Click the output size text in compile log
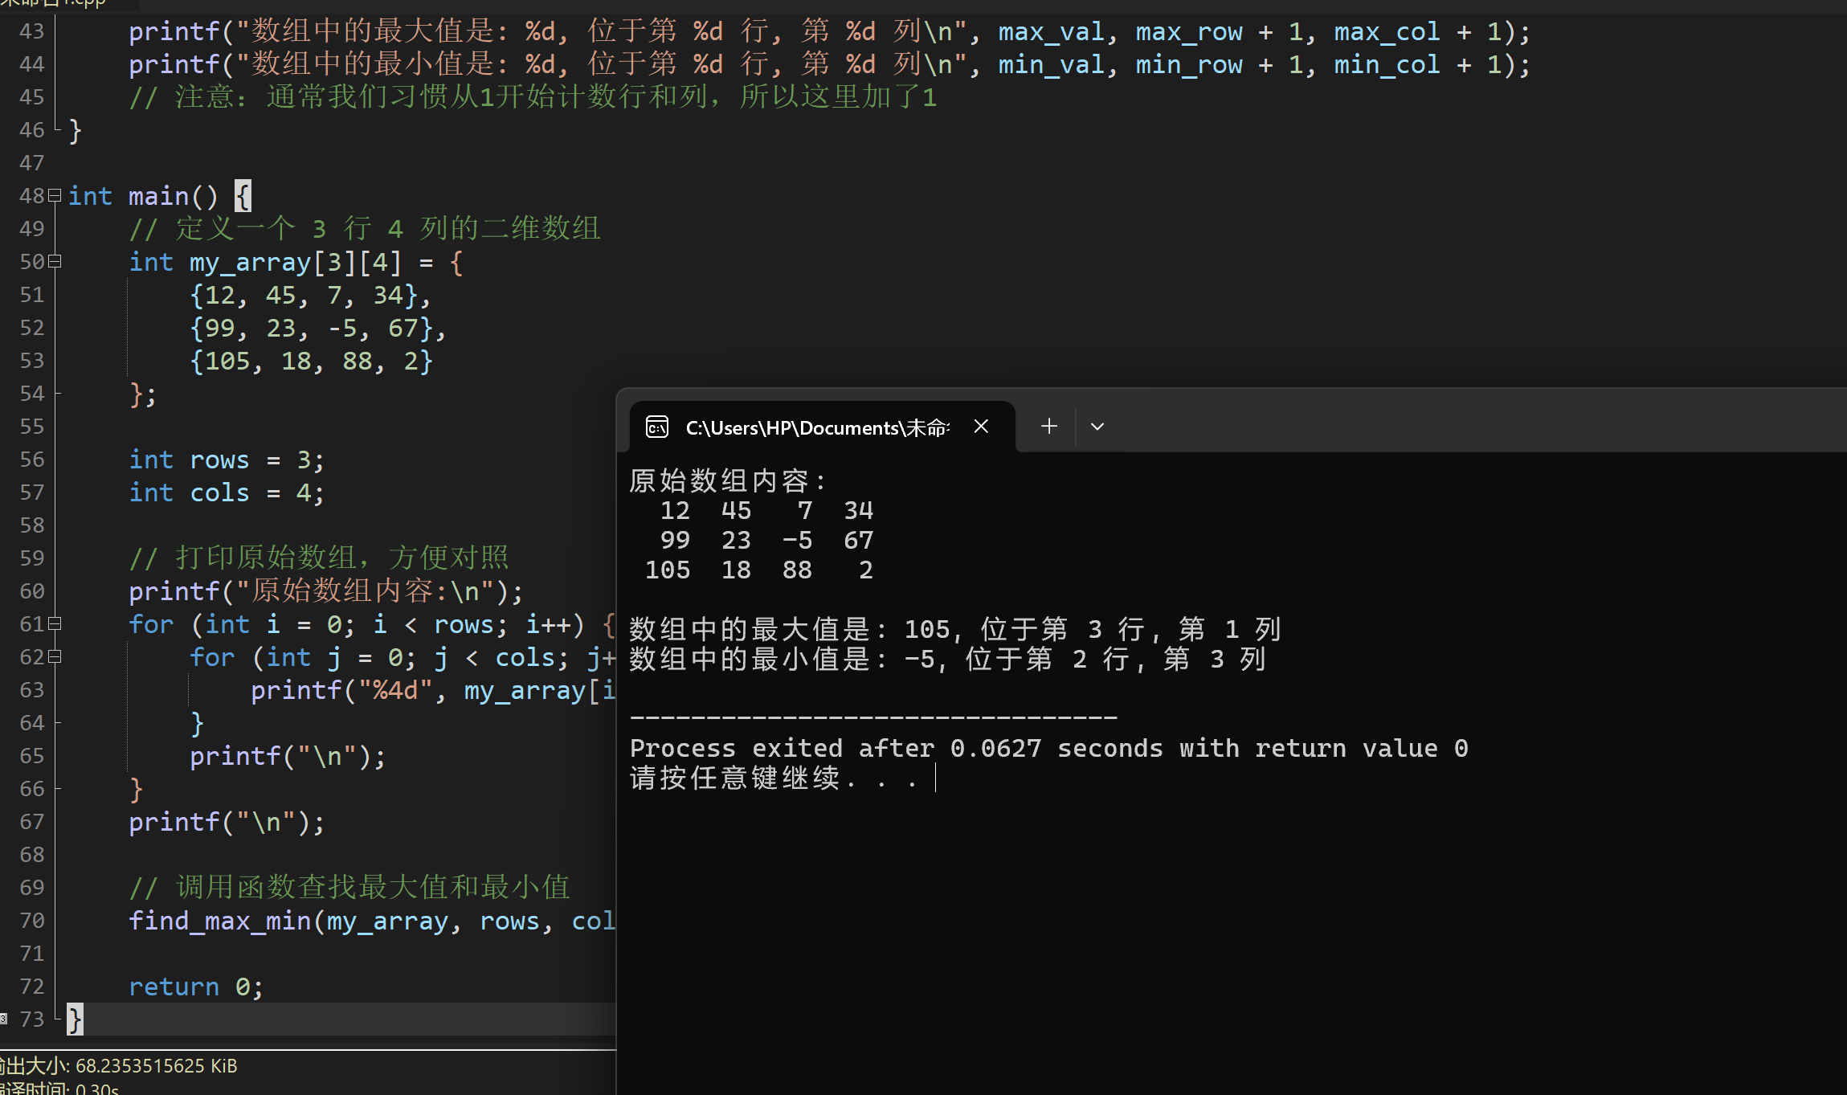The width and height of the screenshot is (1847, 1095). click(x=121, y=1066)
